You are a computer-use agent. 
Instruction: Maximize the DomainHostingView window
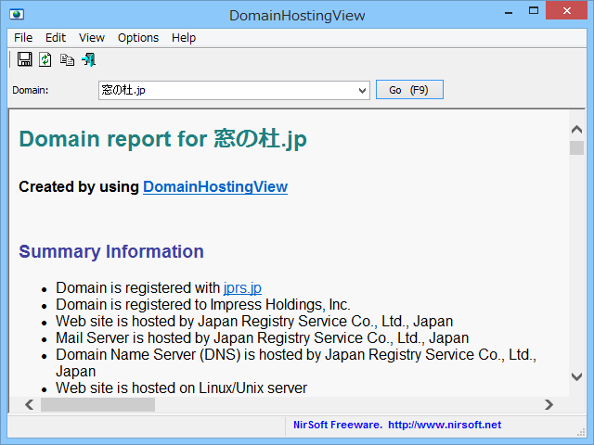point(534,10)
